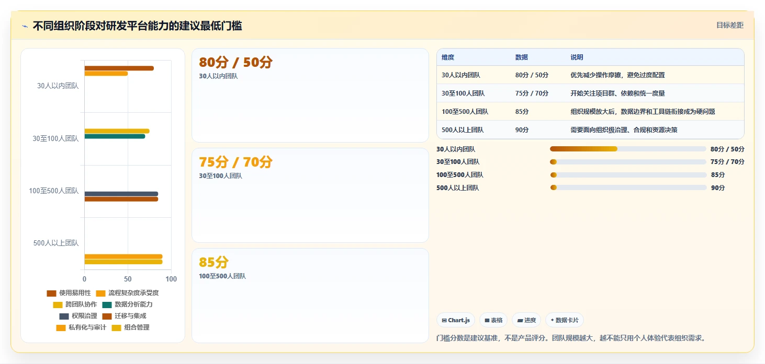Click the panel title 不同组织阶段对研发平台能力的建议最低门槛
765x364 pixels.
coord(137,26)
